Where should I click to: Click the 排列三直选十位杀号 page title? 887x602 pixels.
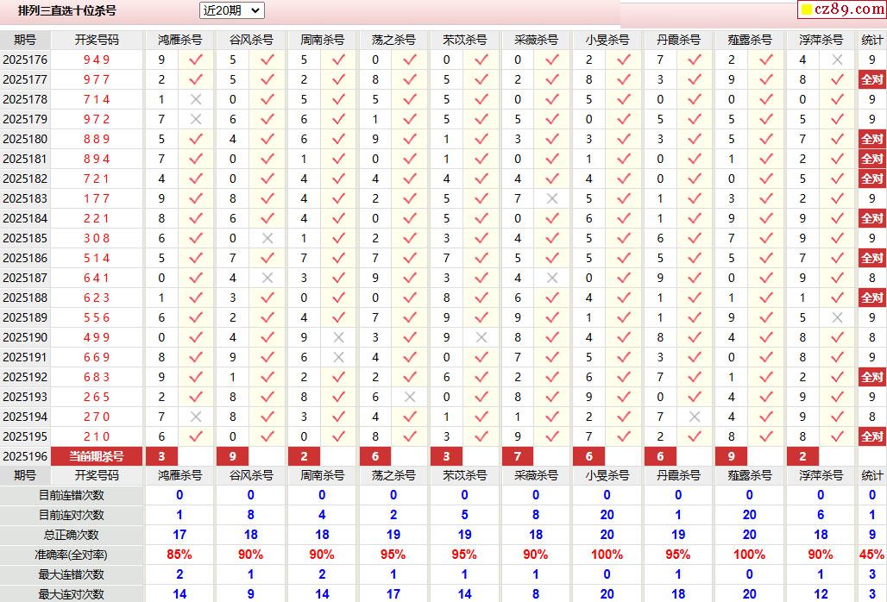point(67,10)
